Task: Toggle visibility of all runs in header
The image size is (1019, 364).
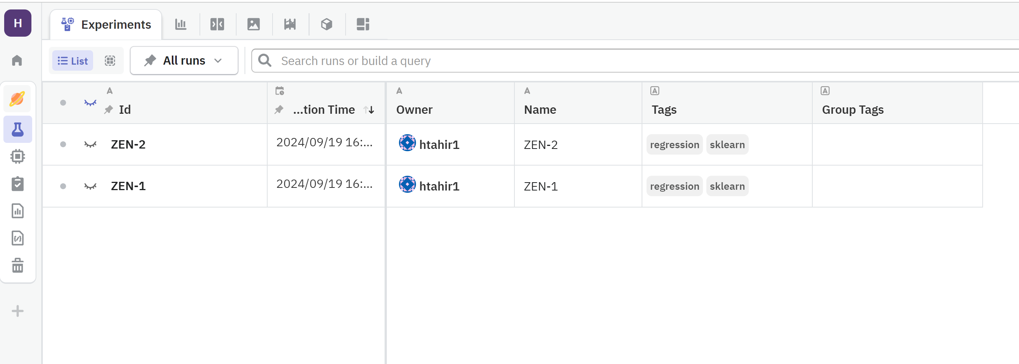Action: coord(90,103)
